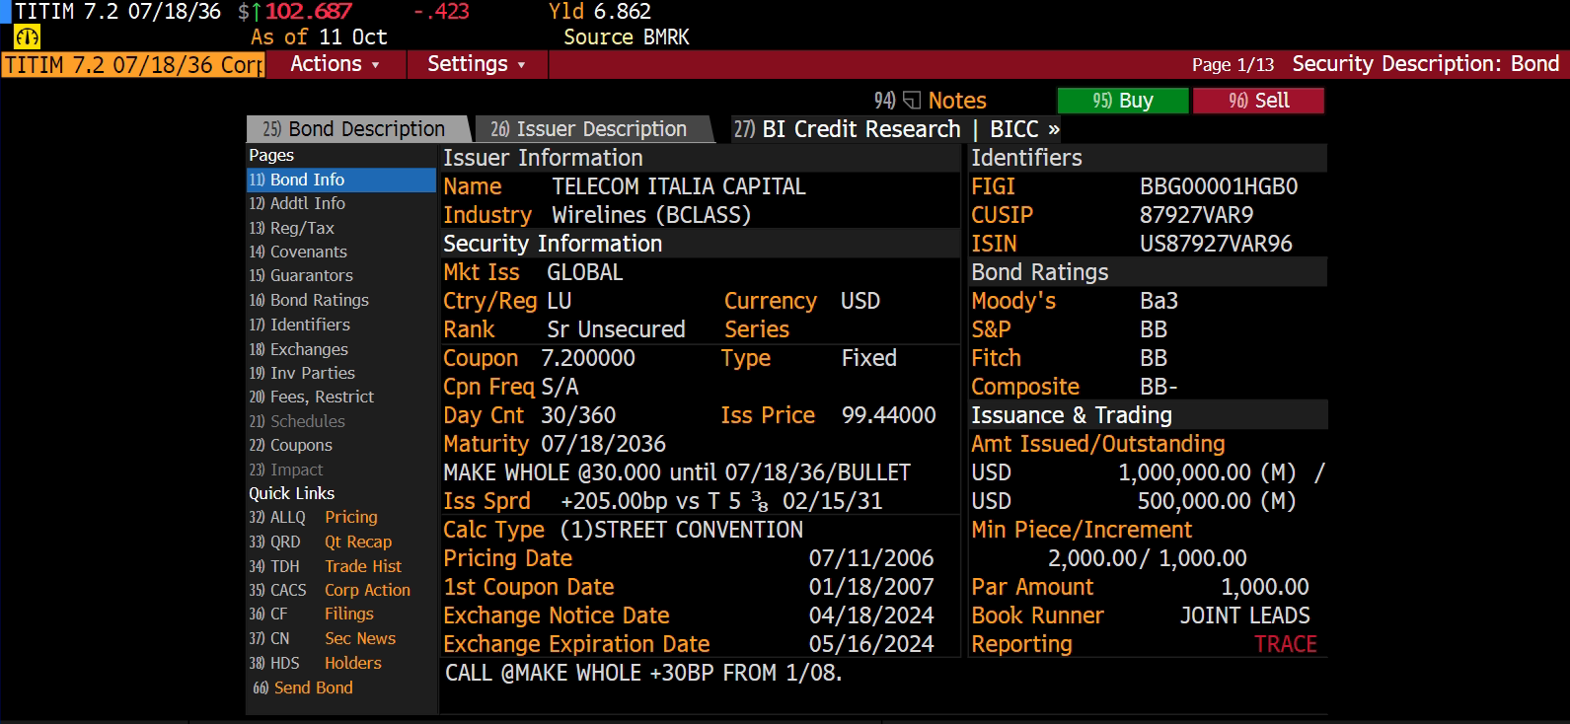1570x724 pixels.
Task: Click the Rank label
Action: pos(469,329)
